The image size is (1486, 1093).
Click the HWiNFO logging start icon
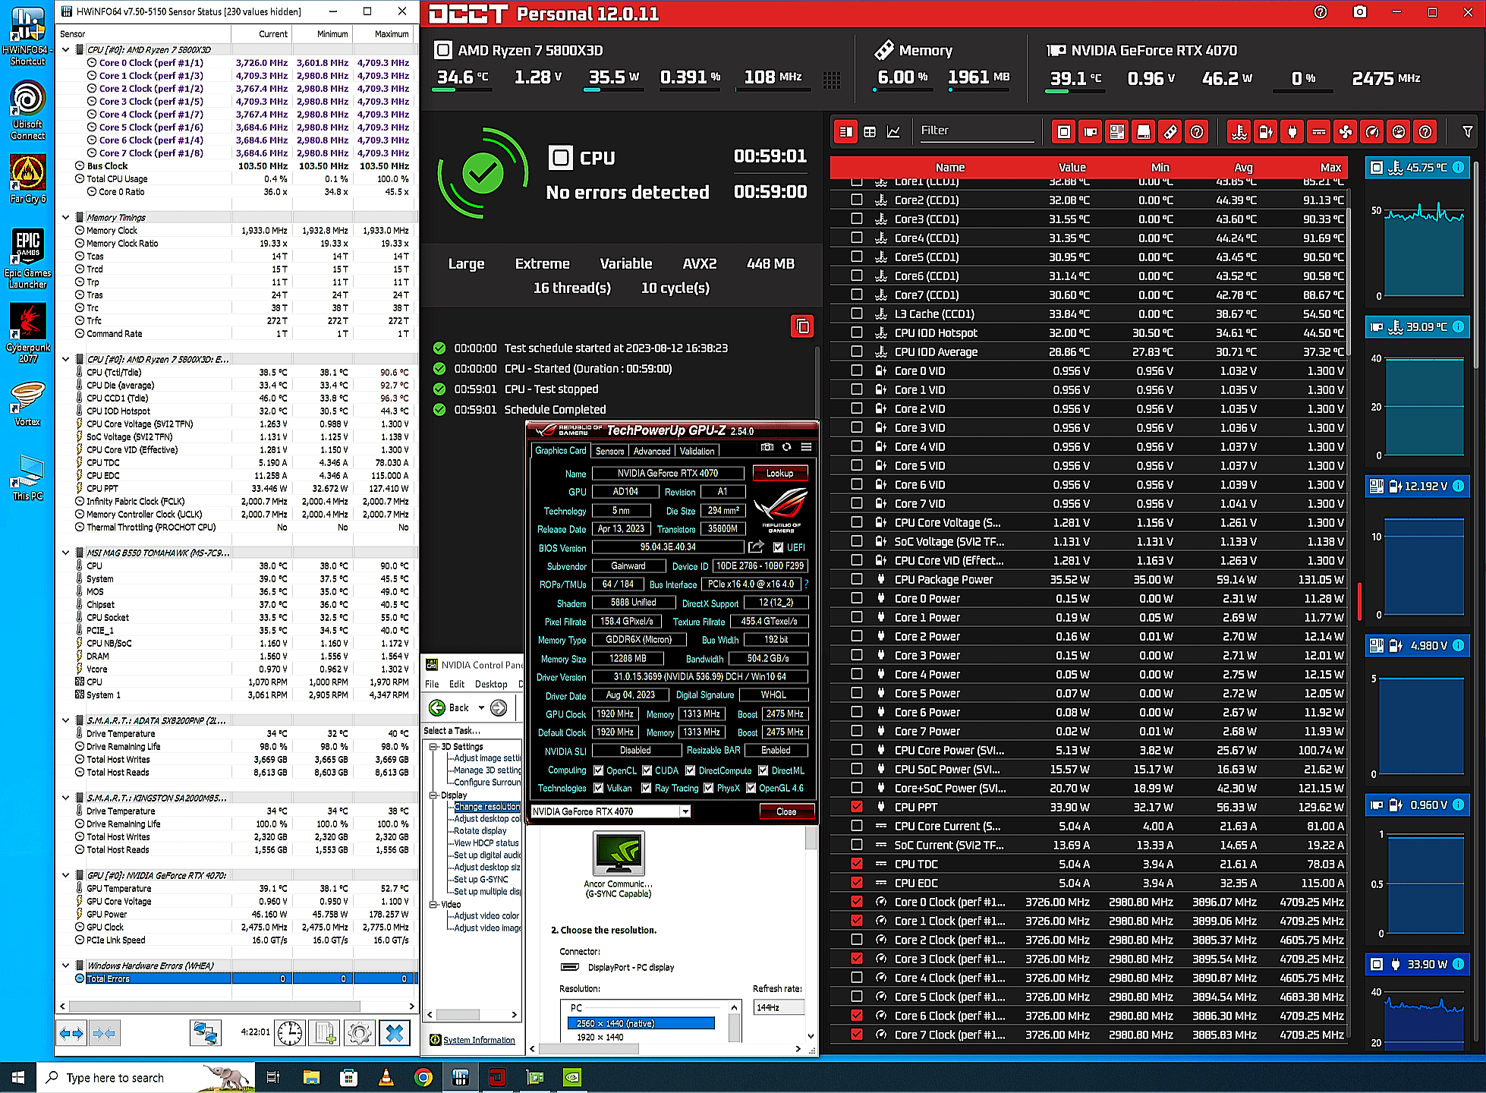click(326, 1033)
